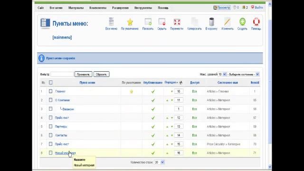
Task: Click the Скрыть toolbar icon
Action: pos(162,24)
